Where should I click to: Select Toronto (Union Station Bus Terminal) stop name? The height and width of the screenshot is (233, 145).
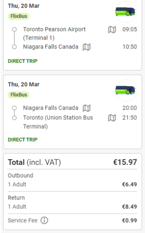click(58, 122)
